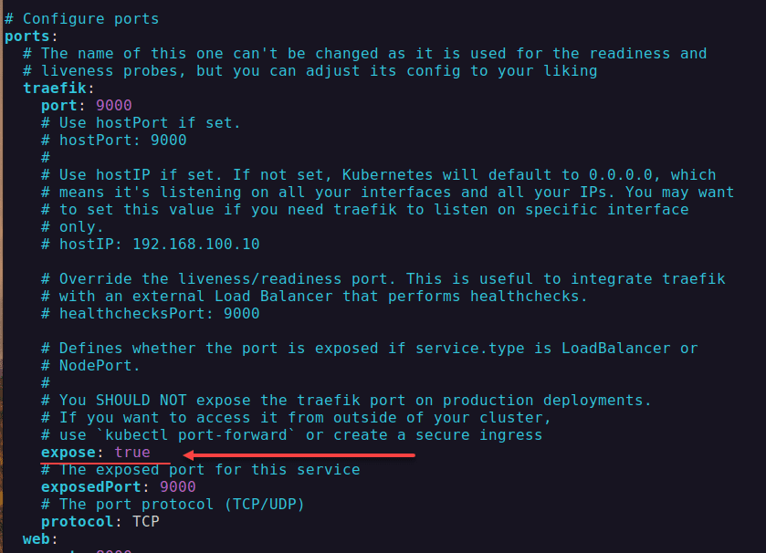The image size is (766, 553).
Task: Click the "web:" section key
Action: point(37,539)
